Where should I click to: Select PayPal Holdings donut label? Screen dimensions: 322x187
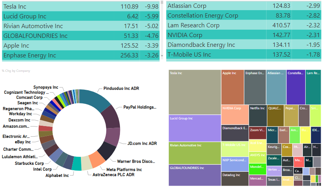click(140, 107)
